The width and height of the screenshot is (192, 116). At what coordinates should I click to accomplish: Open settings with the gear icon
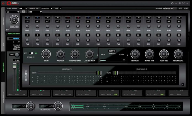pyautogui.click(x=172, y=3)
